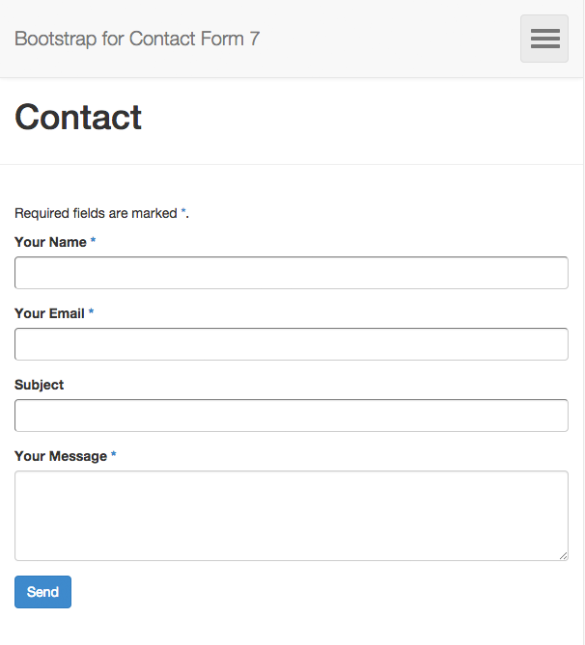Click the Bootstrap for Contact Form 7 brand link
The width and height of the screenshot is (585, 645).
click(x=136, y=40)
